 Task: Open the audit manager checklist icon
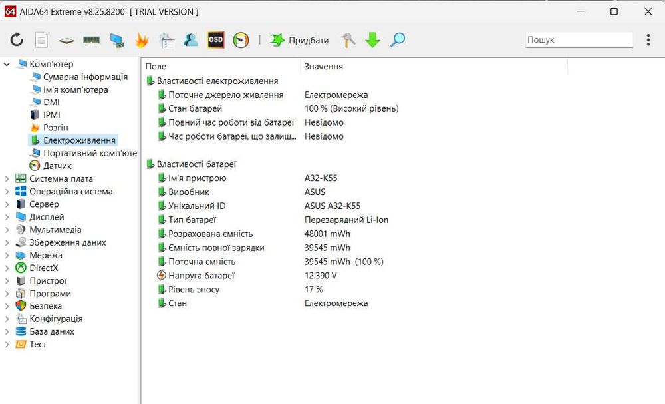166,41
